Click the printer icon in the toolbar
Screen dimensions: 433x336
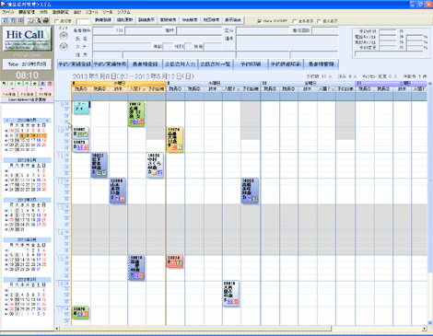tap(45, 20)
